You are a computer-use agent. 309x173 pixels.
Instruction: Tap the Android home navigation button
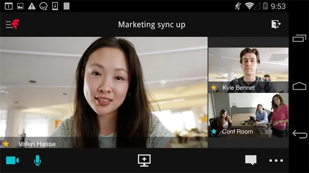point(300,86)
